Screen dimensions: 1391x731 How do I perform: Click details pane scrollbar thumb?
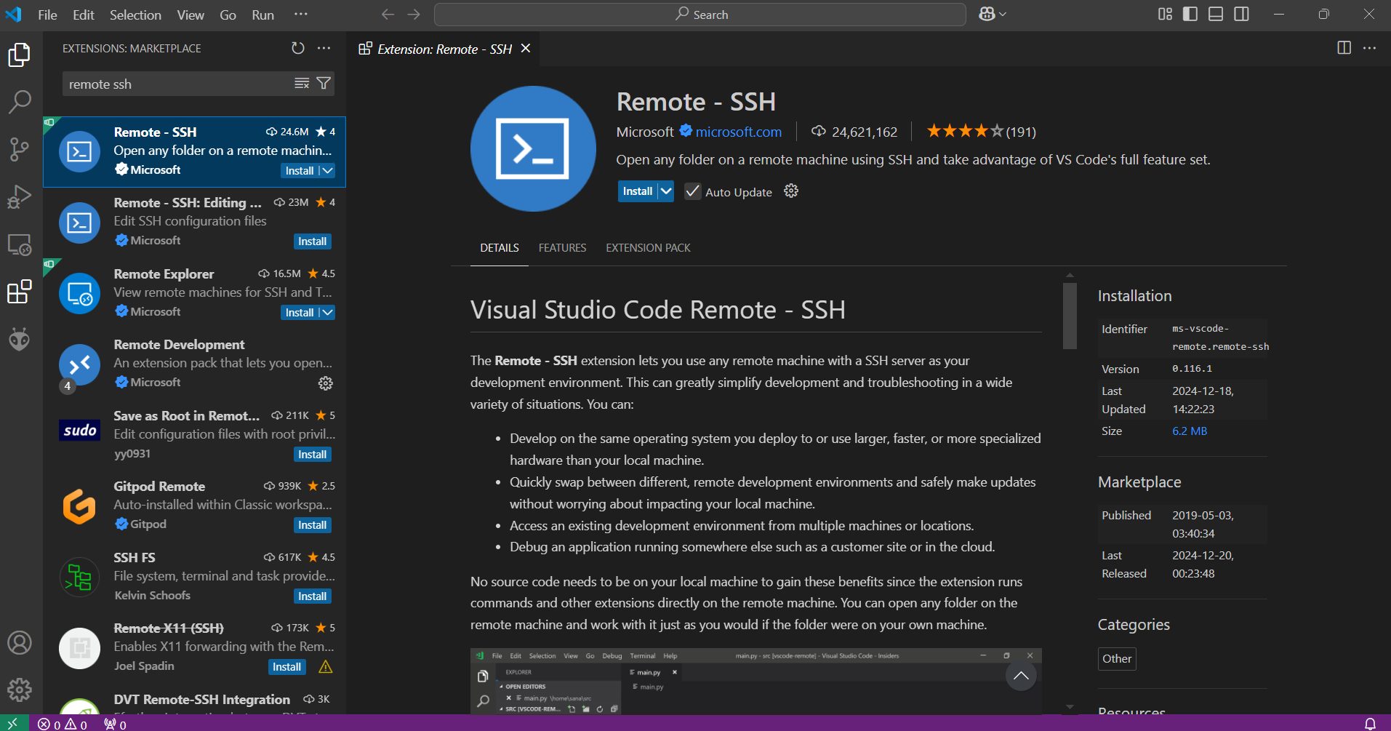click(1070, 316)
